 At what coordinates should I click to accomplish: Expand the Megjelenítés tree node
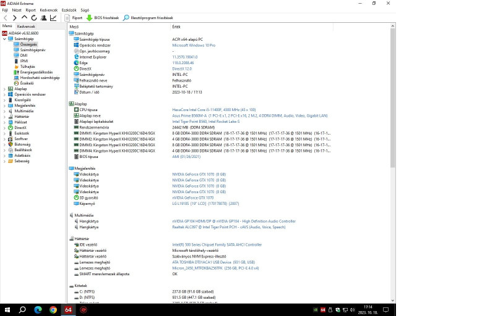[x=4, y=106]
